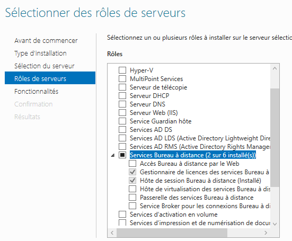This screenshot has height=241, width=292.
Task: Toggle the Services Bureau à distance partial checkbox
Action: 122,155
